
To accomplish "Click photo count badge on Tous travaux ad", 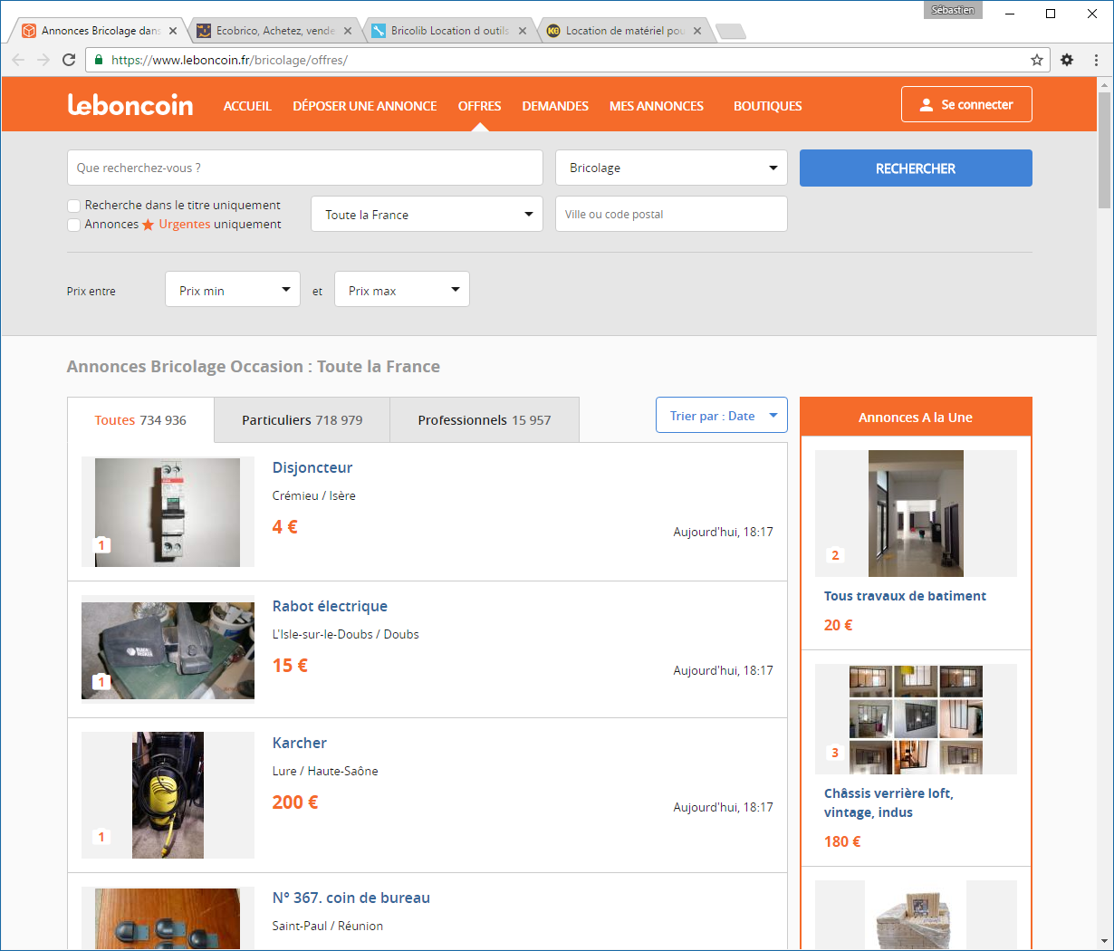I will (x=835, y=555).
